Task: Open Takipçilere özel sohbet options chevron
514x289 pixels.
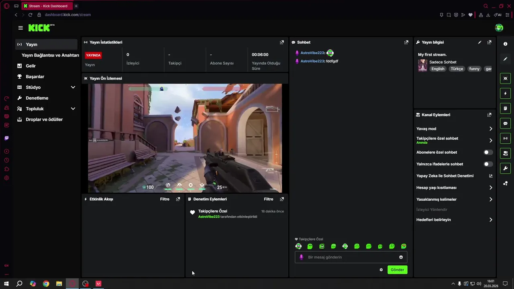Action: click(x=491, y=140)
